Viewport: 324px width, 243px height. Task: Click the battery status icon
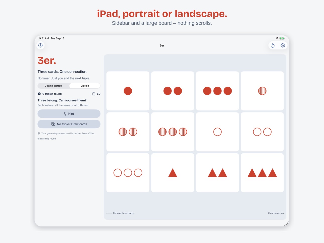[x=282, y=38]
